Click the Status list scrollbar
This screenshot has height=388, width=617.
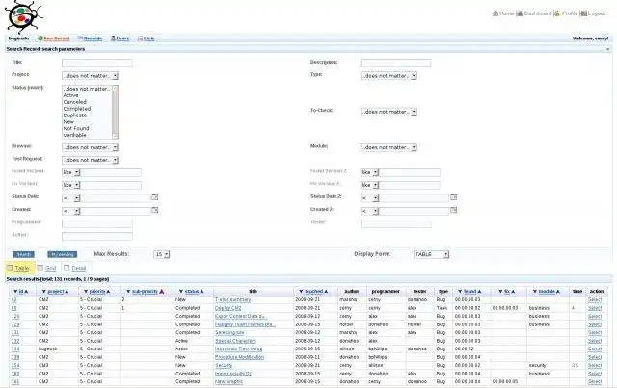tap(115, 112)
